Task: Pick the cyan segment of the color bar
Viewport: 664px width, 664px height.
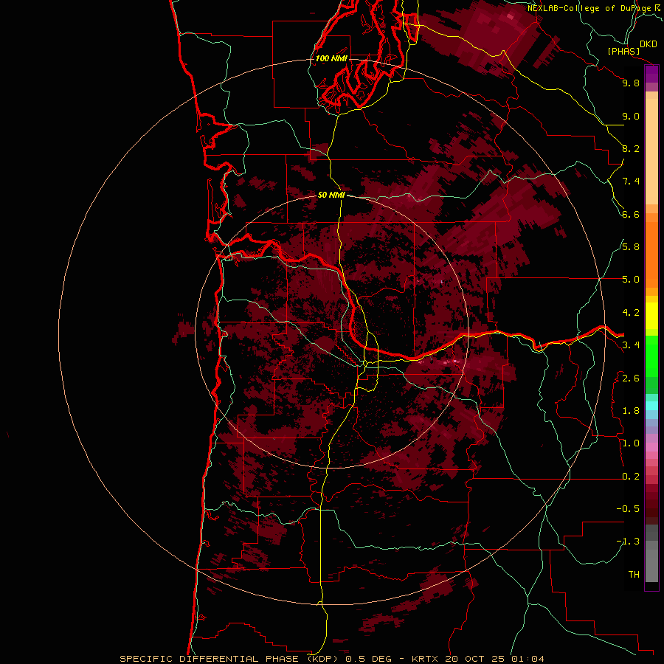Action: point(651,406)
